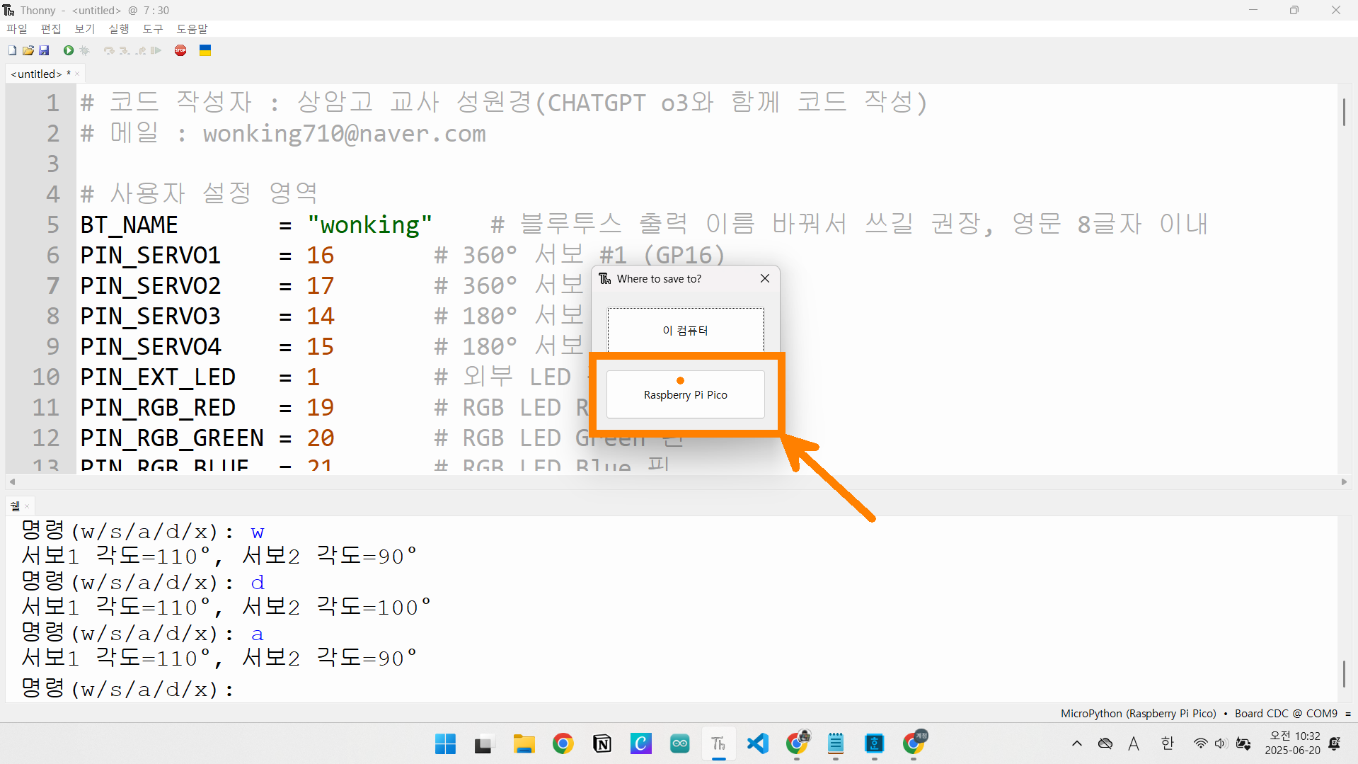Image resolution: width=1358 pixels, height=764 pixels.
Task: Toggle the 한 Korean input mode indicator
Action: [x=1168, y=743]
